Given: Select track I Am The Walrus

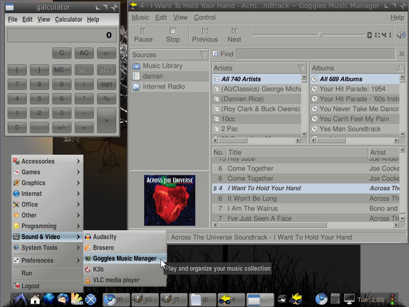Looking at the screenshot, I should click(x=306, y=208).
